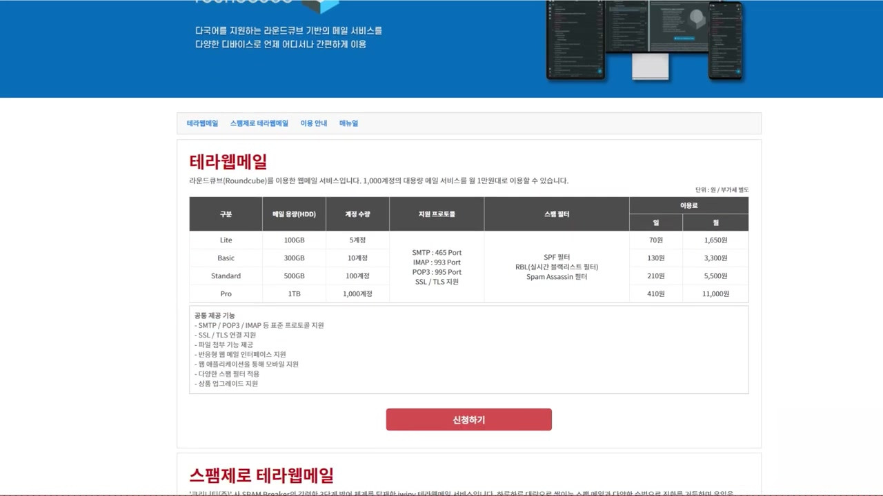Click the 1,650원 monthly price

pyautogui.click(x=716, y=240)
